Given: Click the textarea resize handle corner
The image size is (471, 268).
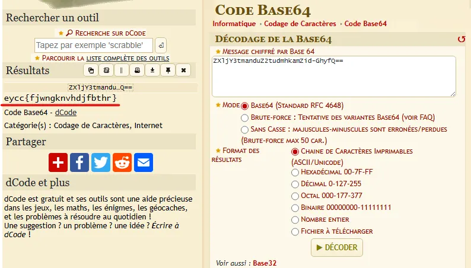Looking at the screenshot, I should coord(453,94).
